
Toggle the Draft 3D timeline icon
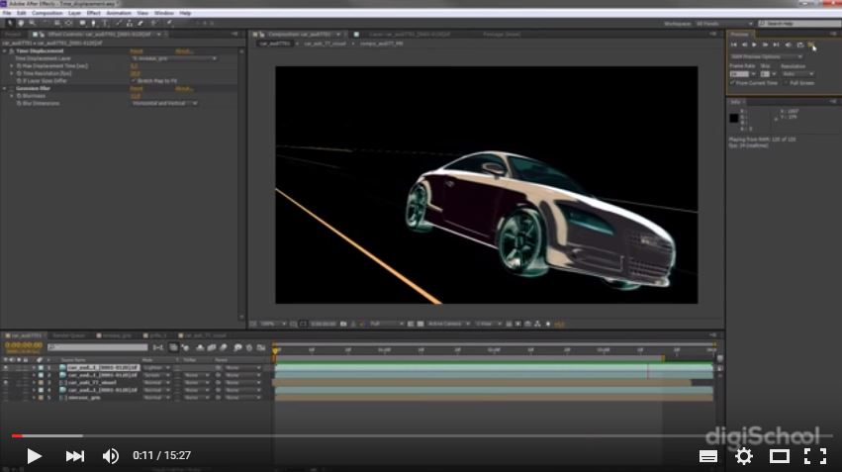click(186, 348)
